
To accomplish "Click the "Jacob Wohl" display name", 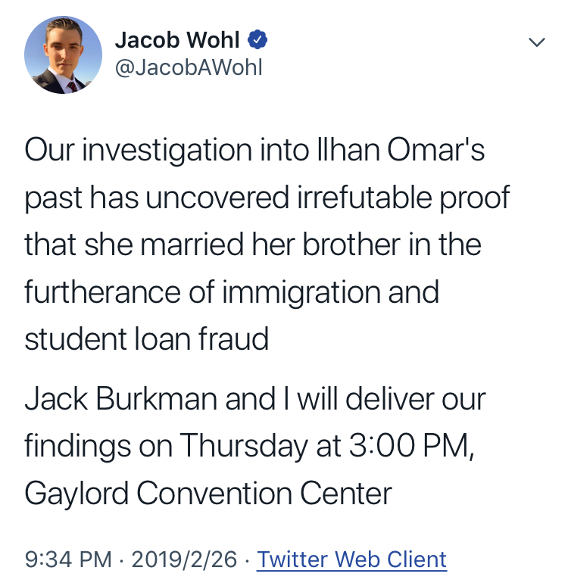I will 180,40.
